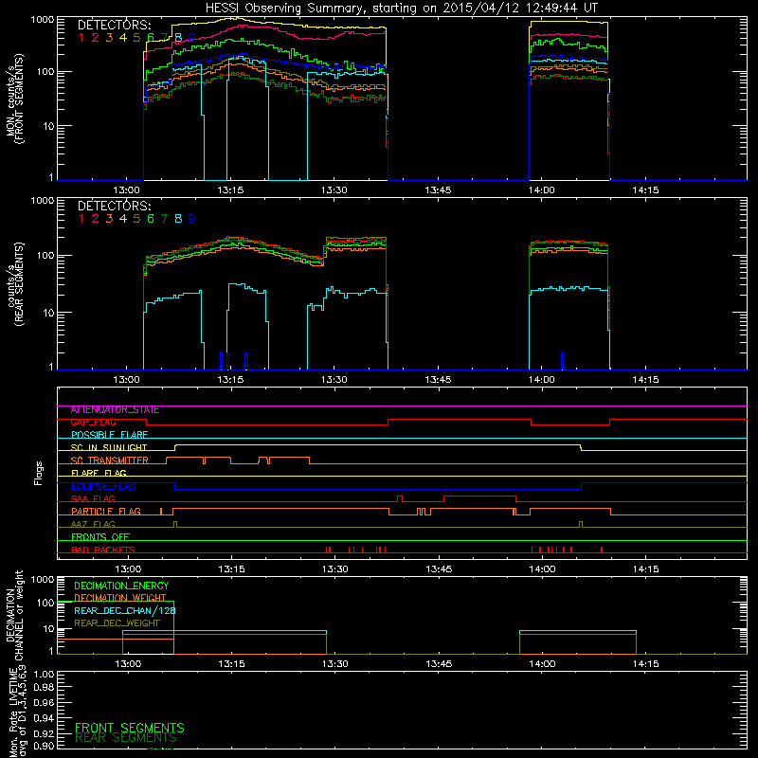Screen dimensions: 758x758
Task: Click the HESSI Observing Summary title text
Action: (x=402, y=9)
